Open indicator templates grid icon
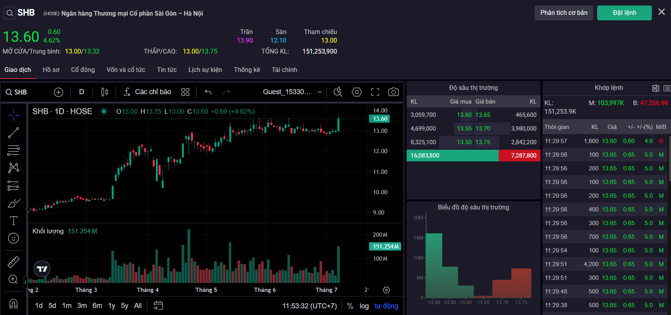Viewport: 671px width, 315px height. [186, 92]
